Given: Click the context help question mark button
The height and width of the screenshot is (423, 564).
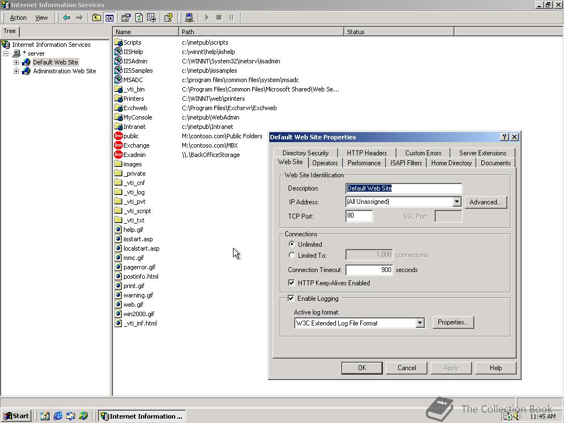Looking at the screenshot, I should (505, 137).
